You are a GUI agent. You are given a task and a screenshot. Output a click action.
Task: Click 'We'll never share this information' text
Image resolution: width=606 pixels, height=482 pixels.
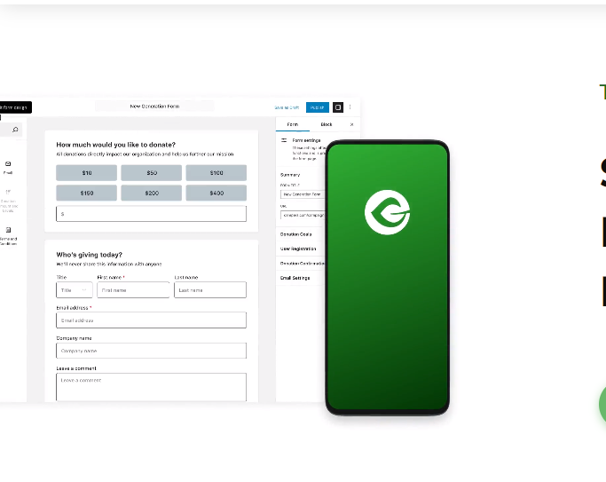[x=109, y=264]
